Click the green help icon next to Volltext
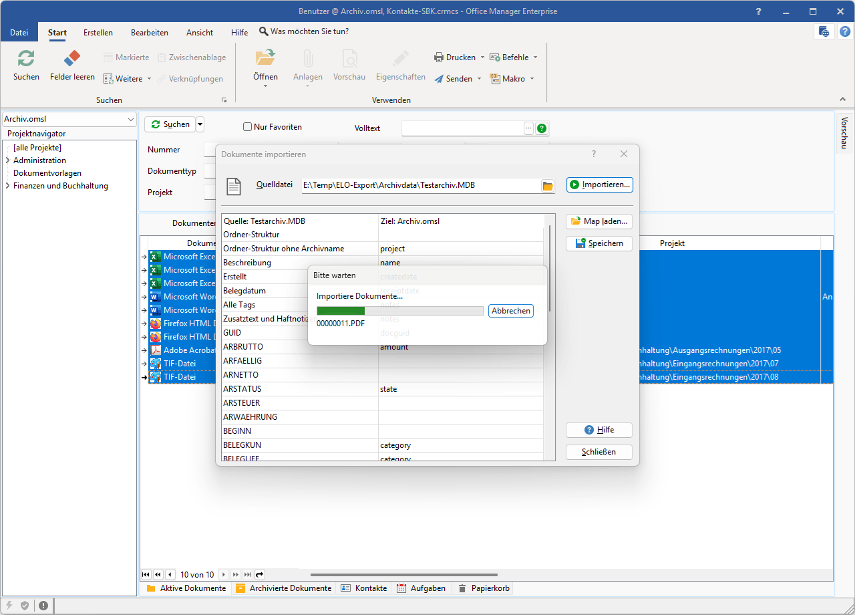This screenshot has height=615, width=855. (x=542, y=128)
